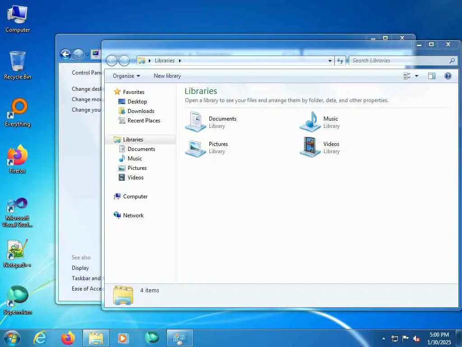Click the muted volume tray icon

click(416, 338)
